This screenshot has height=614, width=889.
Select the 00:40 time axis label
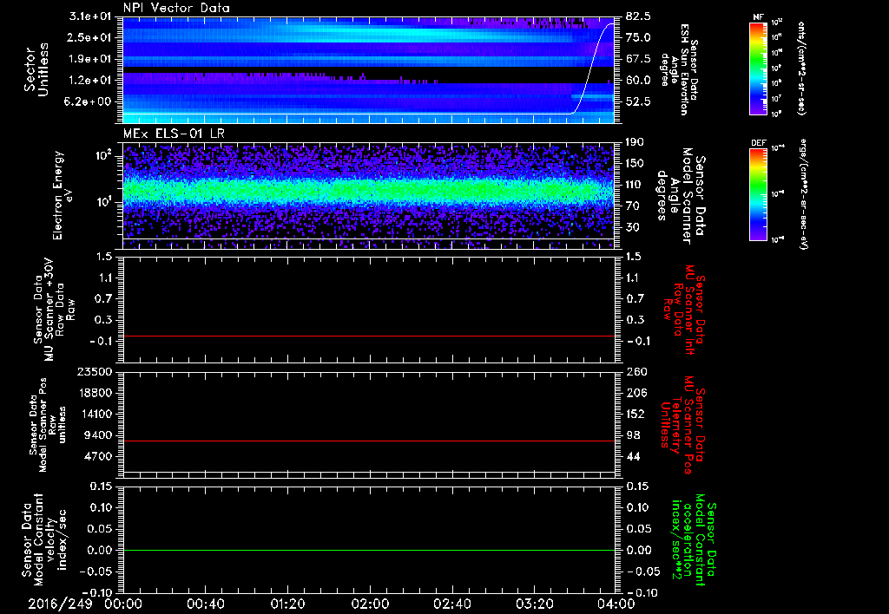tap(206, 603)
